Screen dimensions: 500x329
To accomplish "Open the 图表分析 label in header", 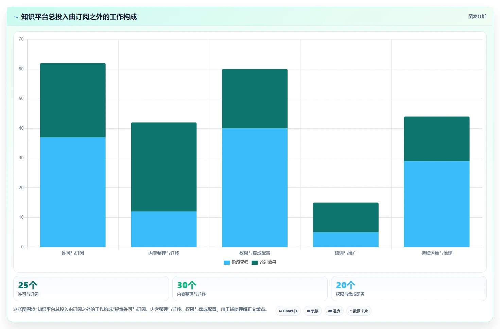I will (477, 16).
